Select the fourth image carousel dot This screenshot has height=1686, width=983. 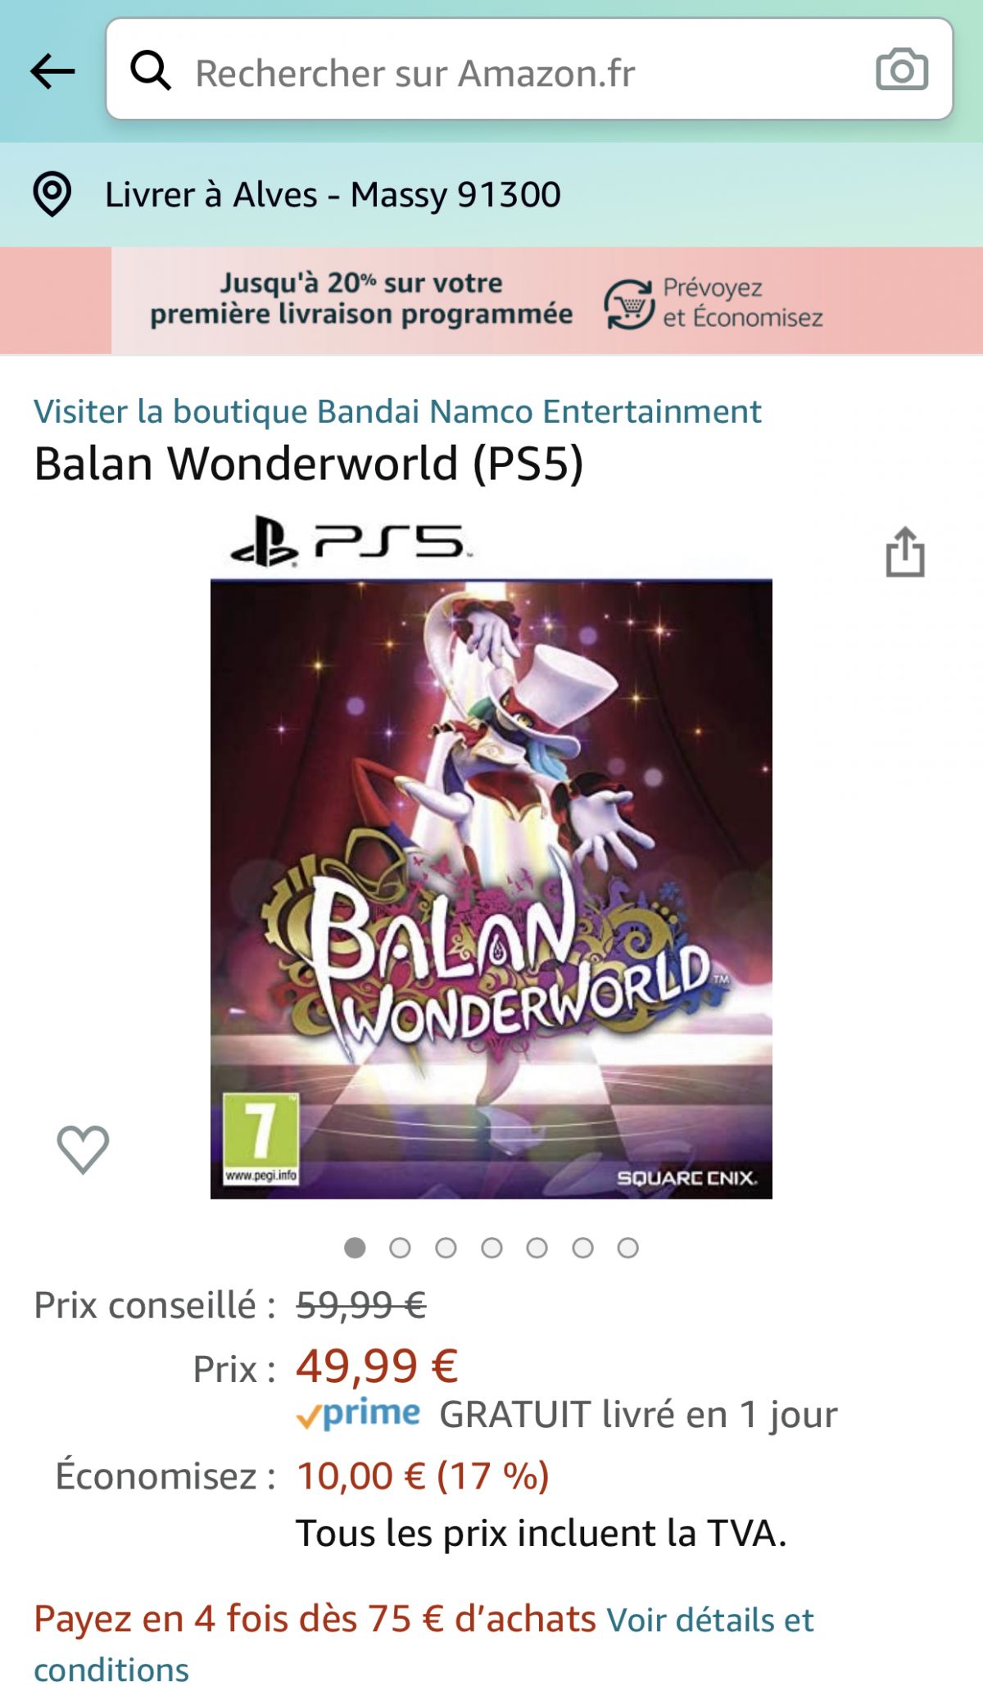point(491,1248)
